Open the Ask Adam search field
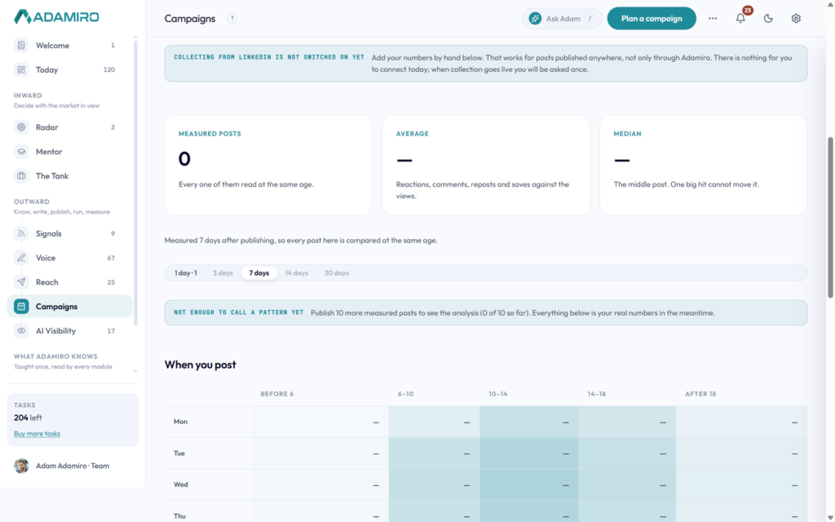 pos(562,19)
